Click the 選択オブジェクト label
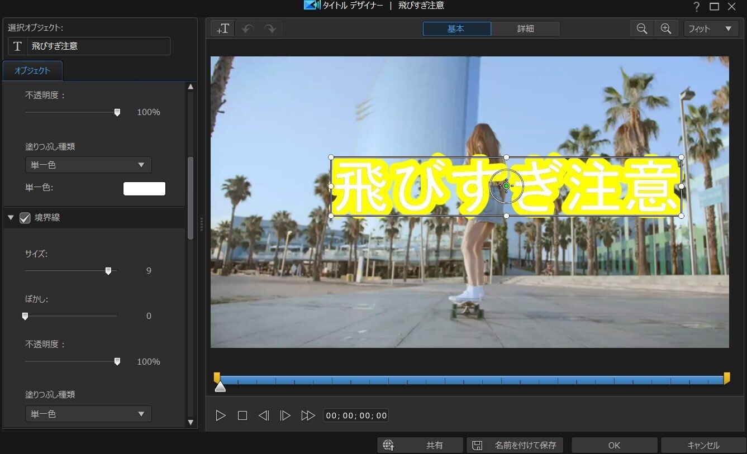Image resolution: width=747 pixels, height=454 pixels. pos(36,27)
